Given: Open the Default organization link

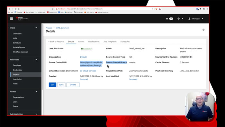Looking at the screenshot, I should [x=83, y=57].
